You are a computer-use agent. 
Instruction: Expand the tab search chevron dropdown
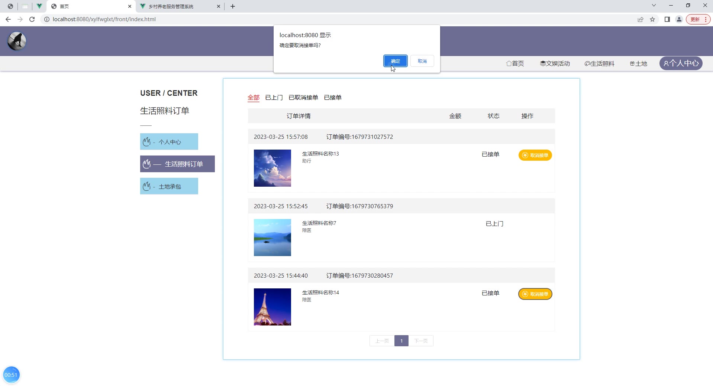tap(654, 6)
